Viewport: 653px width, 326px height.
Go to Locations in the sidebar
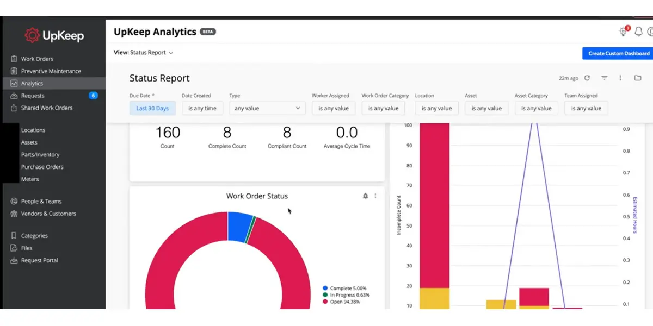(33, 130)
